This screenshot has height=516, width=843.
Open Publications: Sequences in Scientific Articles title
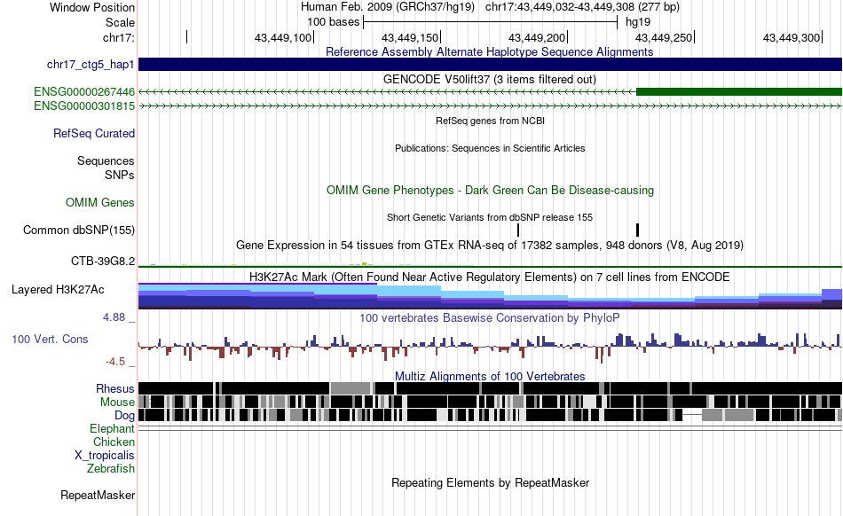pos(490,148)
